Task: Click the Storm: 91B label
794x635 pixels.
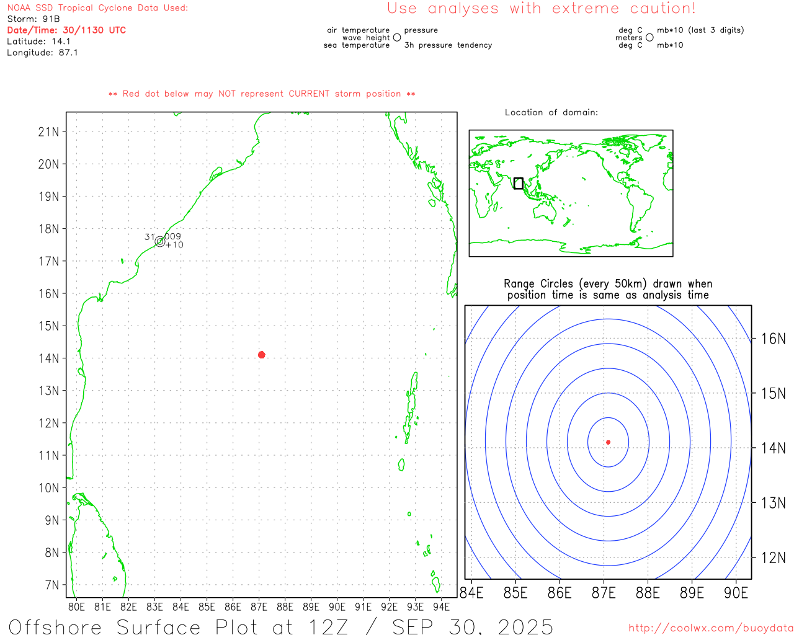Action: click(33, 19)
